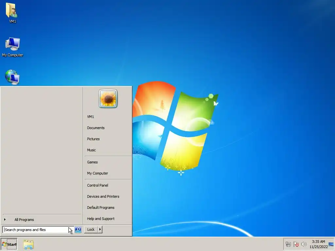
Task: Click the volume speaker tray icon
Action: pyautogui.click(x=304, y=244)
